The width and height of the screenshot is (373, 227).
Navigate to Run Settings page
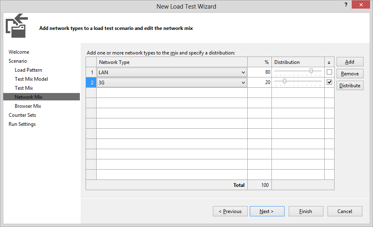tap(22, 124)
